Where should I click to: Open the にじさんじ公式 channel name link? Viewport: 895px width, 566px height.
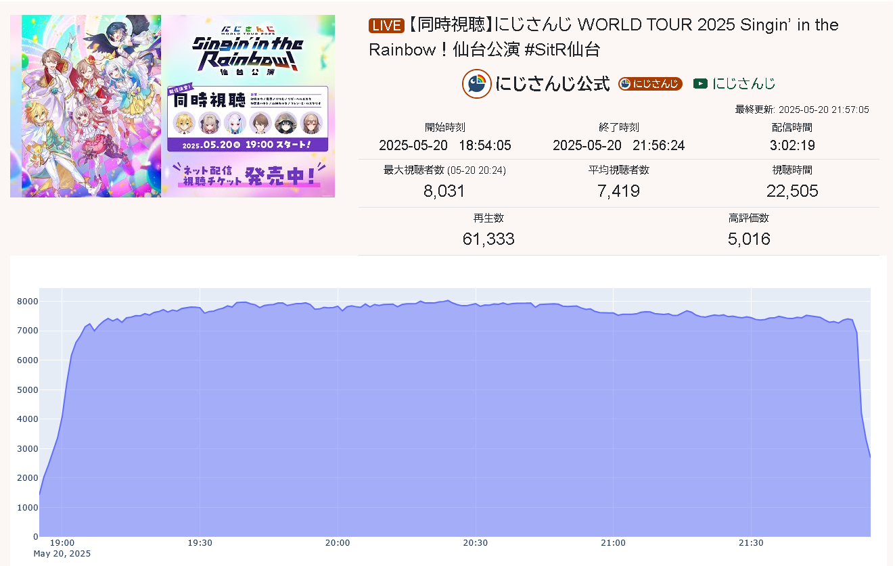click(553, 84)
